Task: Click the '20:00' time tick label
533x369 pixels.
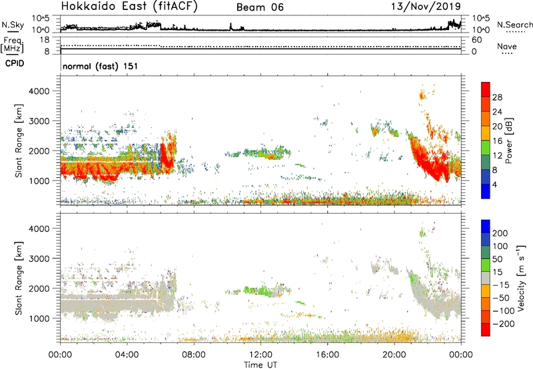Action: [x=394, y=355]
